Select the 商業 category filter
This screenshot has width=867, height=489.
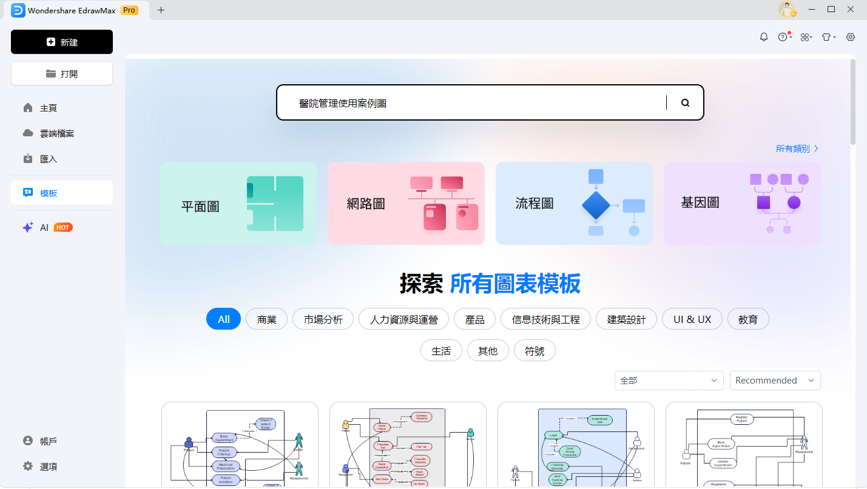[266, 319]
